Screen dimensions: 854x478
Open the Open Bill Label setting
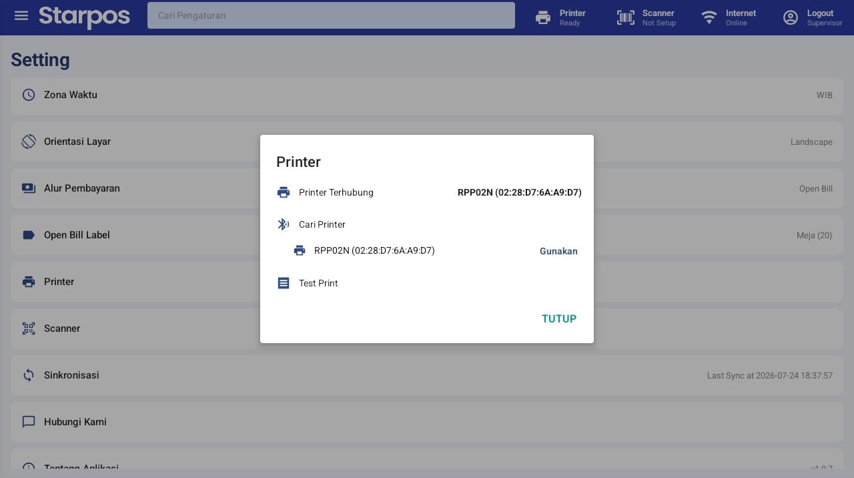[427, 235]
